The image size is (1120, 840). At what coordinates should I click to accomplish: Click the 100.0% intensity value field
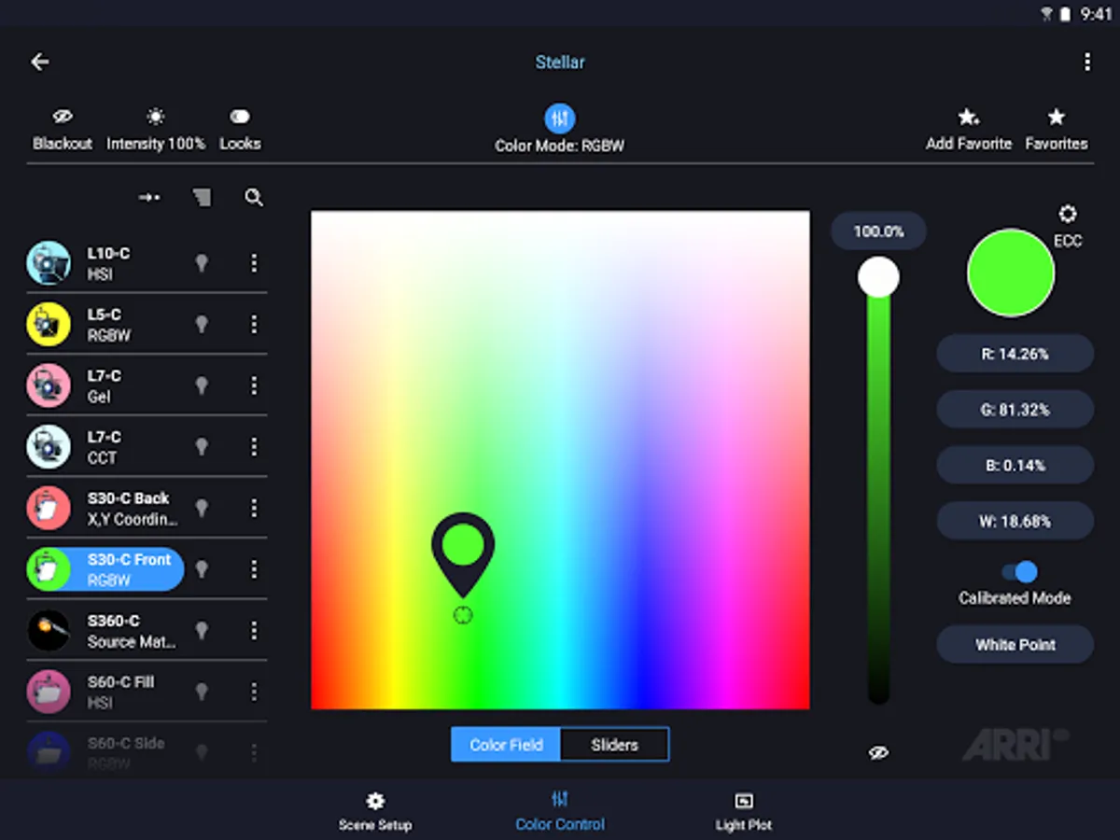(878, 231)
